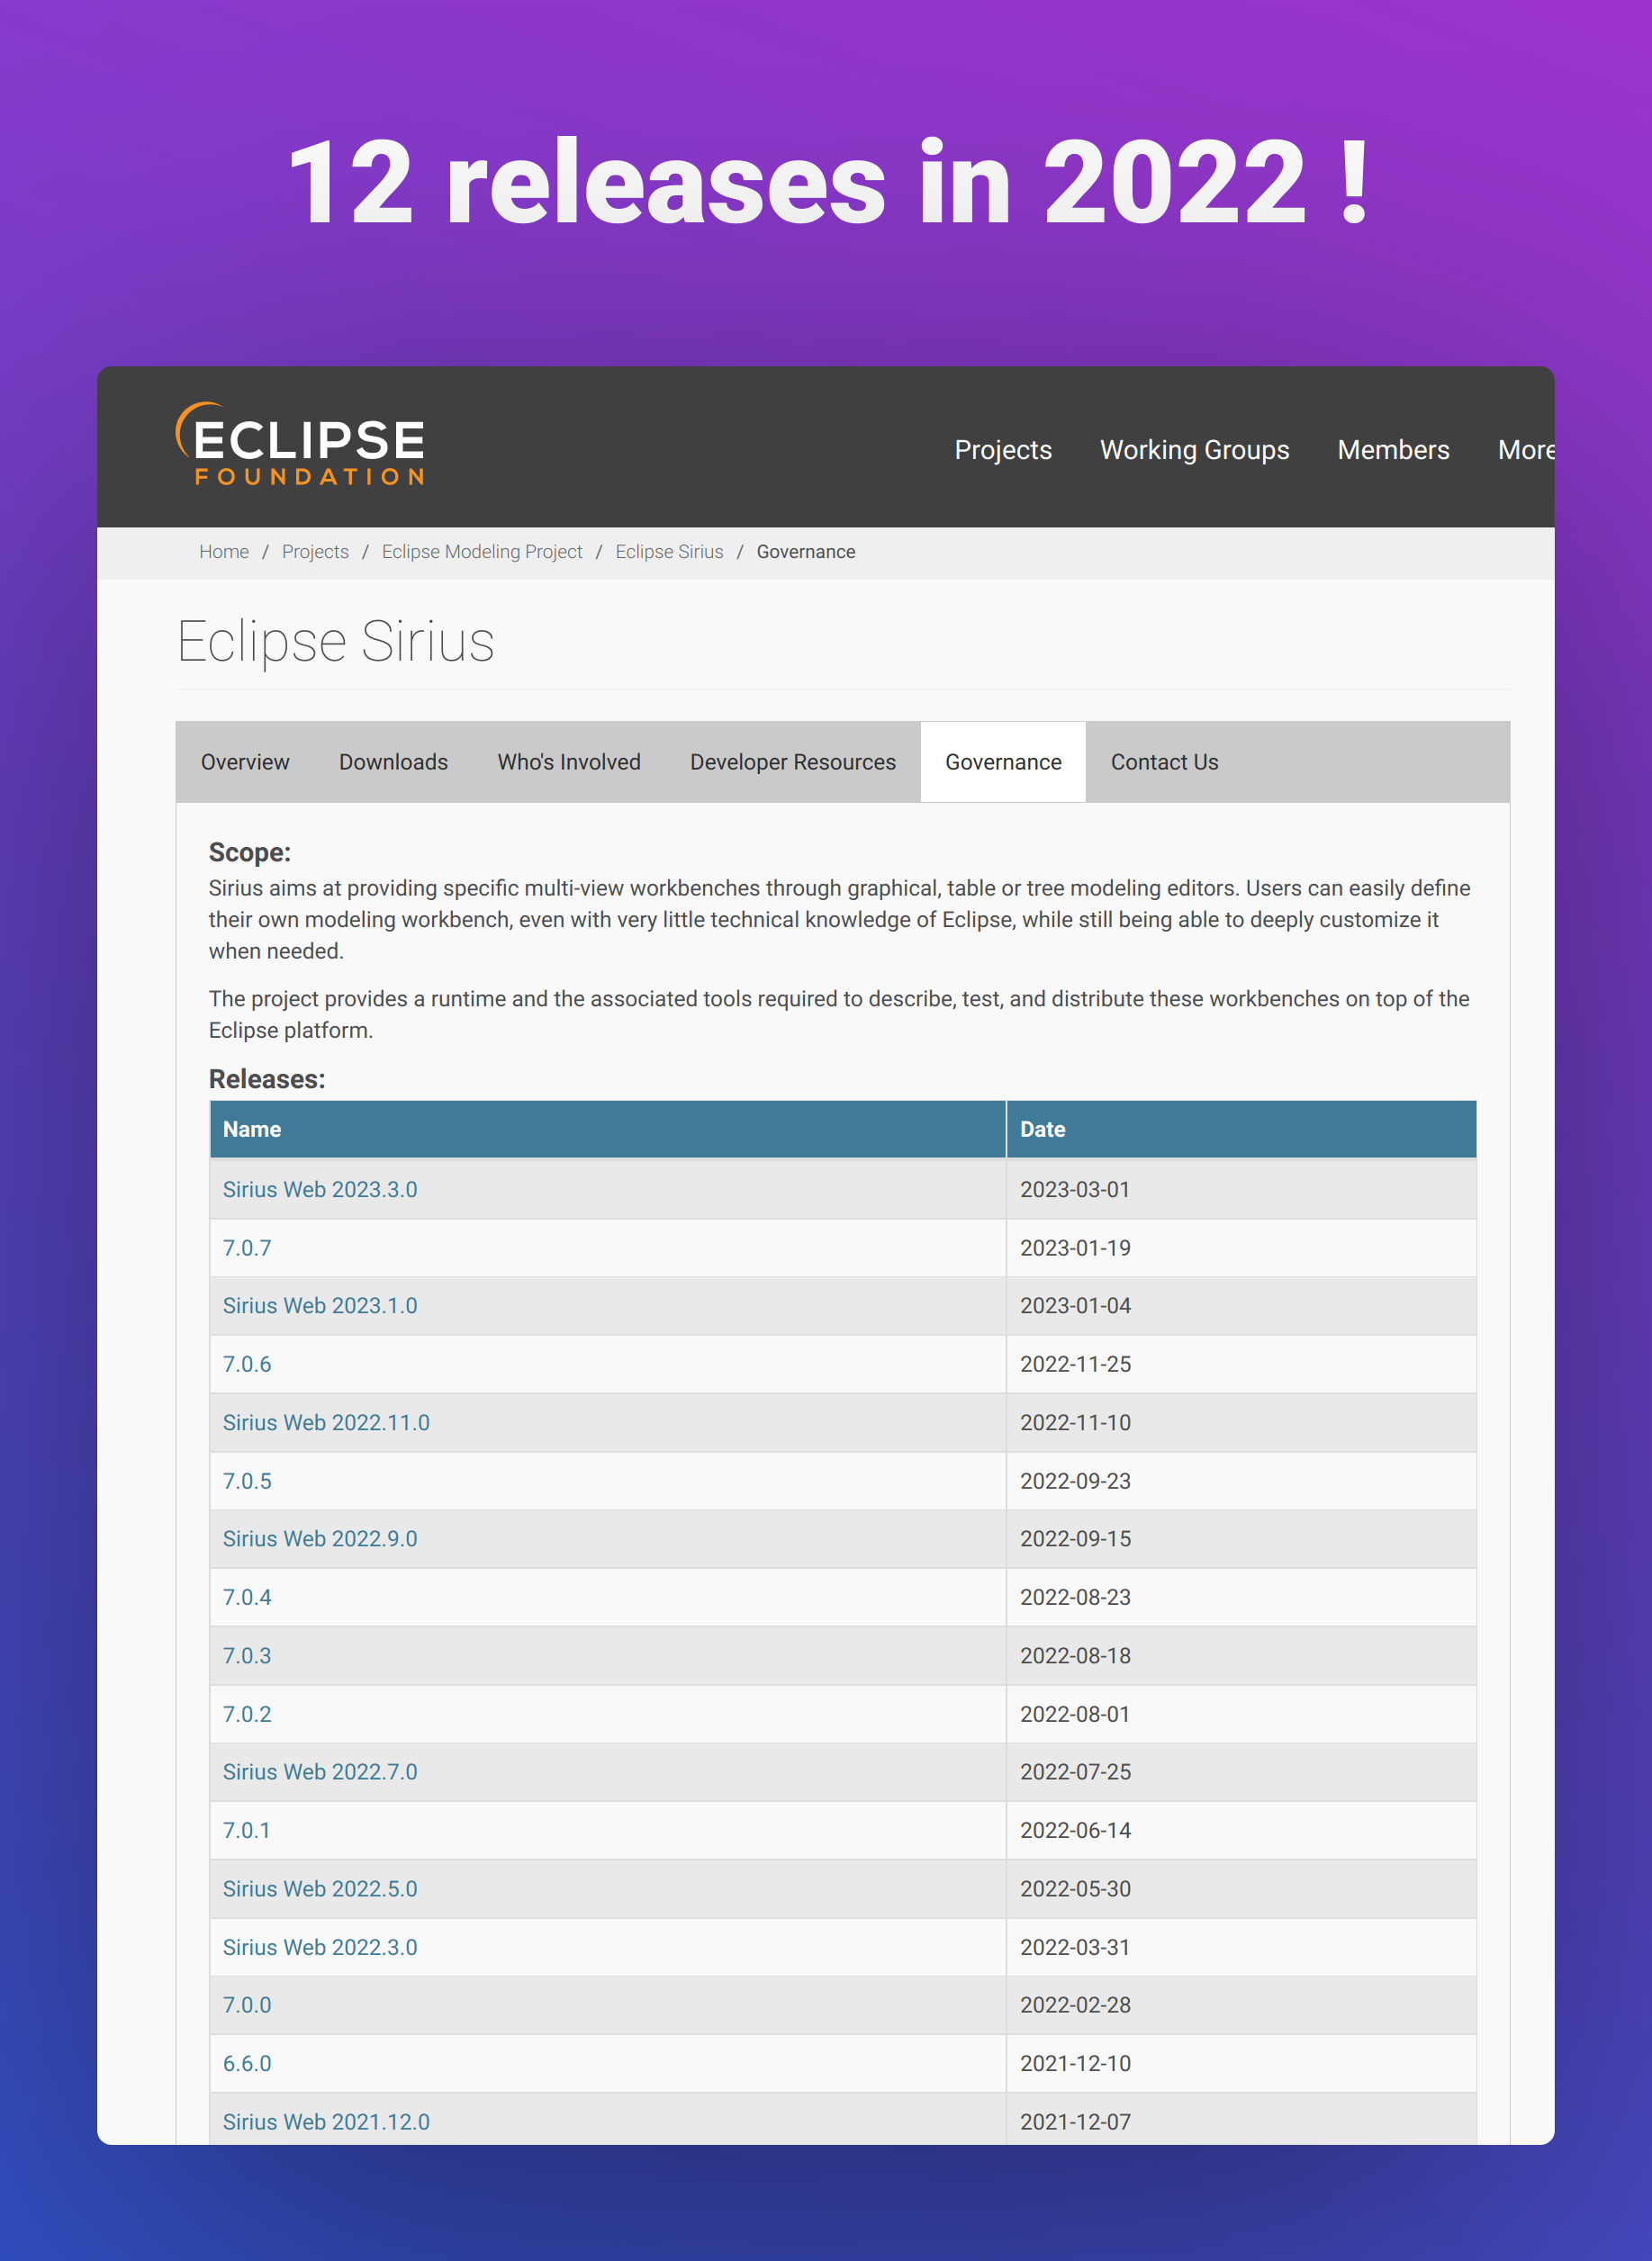Screen dimensions: 1652x2261
Task: Open the 7.0.4 release link
Action: pos(247,1598)
